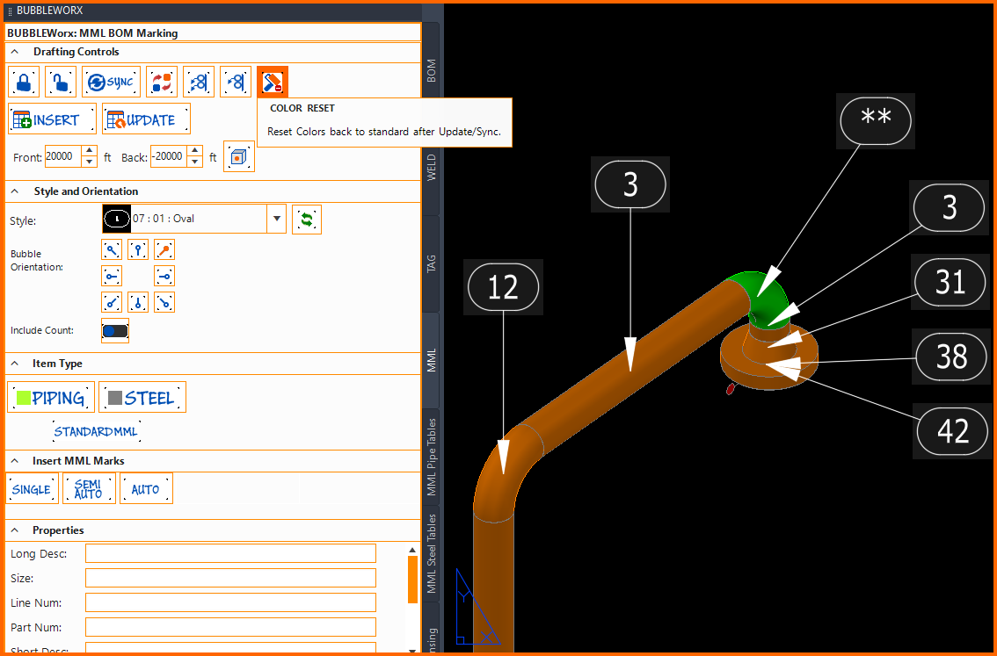Click the SYNC button
The width and height of the screenshot is (997, 656).
112,82
